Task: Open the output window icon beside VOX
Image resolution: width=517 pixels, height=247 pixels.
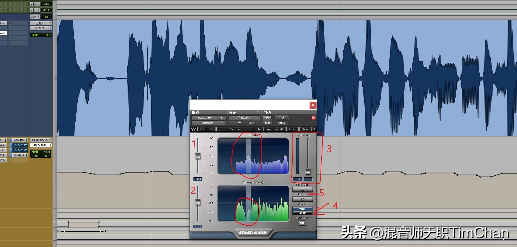Action: [39, 16]
